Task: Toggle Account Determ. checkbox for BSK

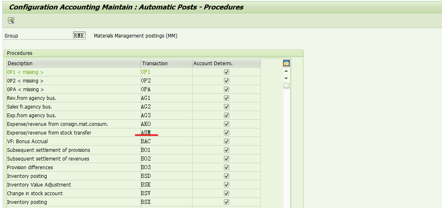Action: (x=226, y=185)
